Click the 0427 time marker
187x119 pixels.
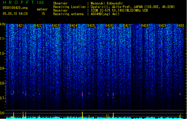[127, 26]
